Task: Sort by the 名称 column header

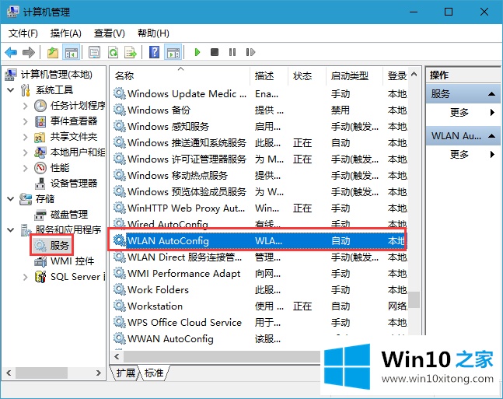Action: click(x=180, y=76)
